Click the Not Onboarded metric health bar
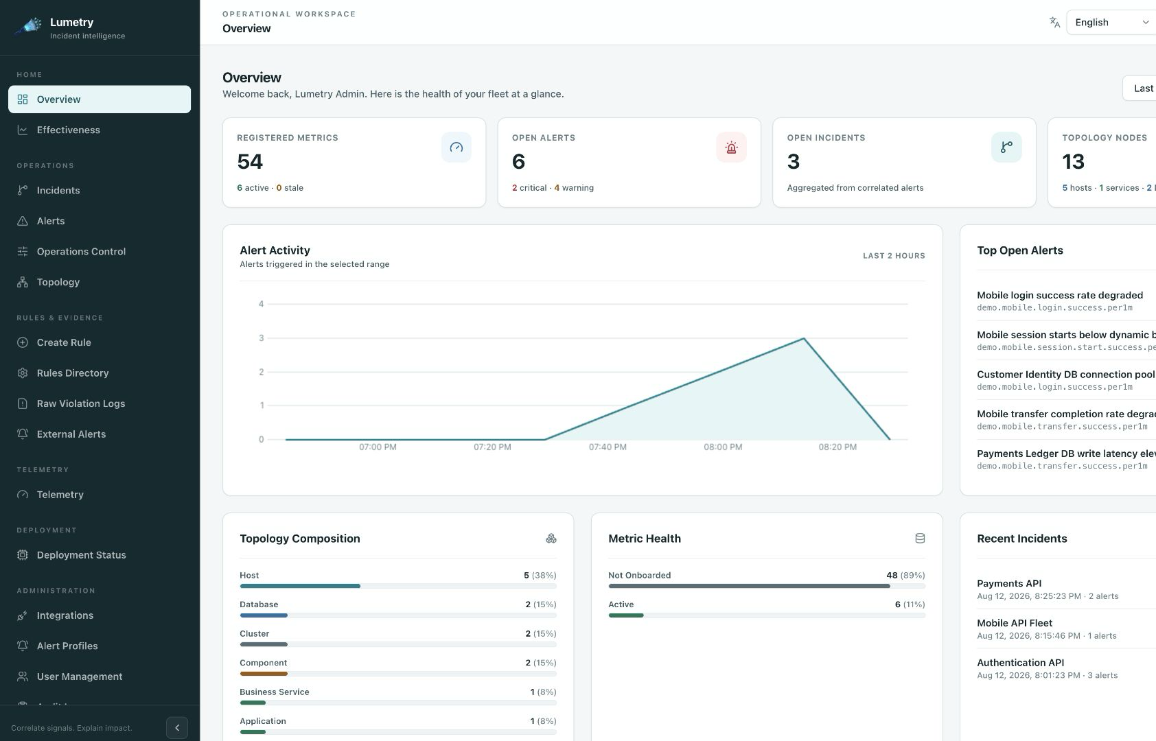1156x741 pixels. pos(767,586)
